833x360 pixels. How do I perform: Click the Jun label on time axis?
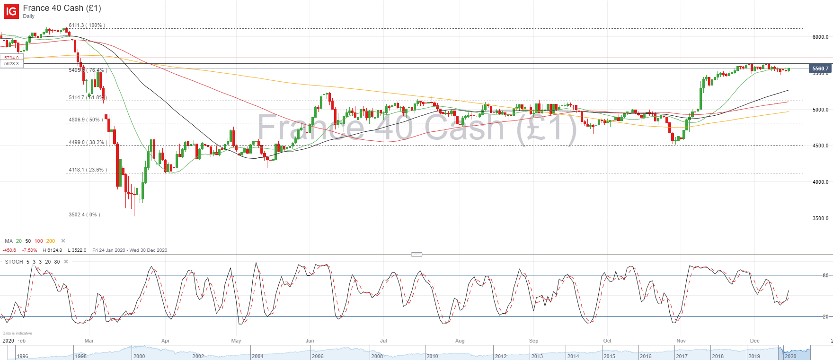(x=310, y=341)
